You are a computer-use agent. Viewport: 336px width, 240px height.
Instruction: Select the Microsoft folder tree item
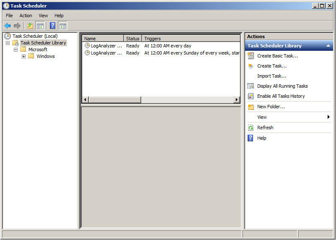point(38,50)
